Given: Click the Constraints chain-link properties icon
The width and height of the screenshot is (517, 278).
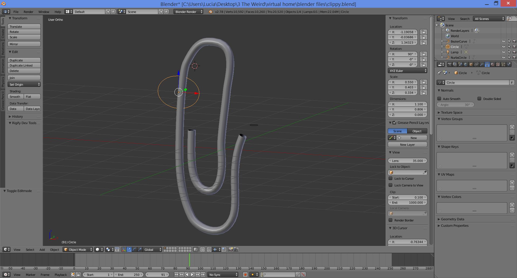Looking at the screenshot, I should (x=476, y=64).
